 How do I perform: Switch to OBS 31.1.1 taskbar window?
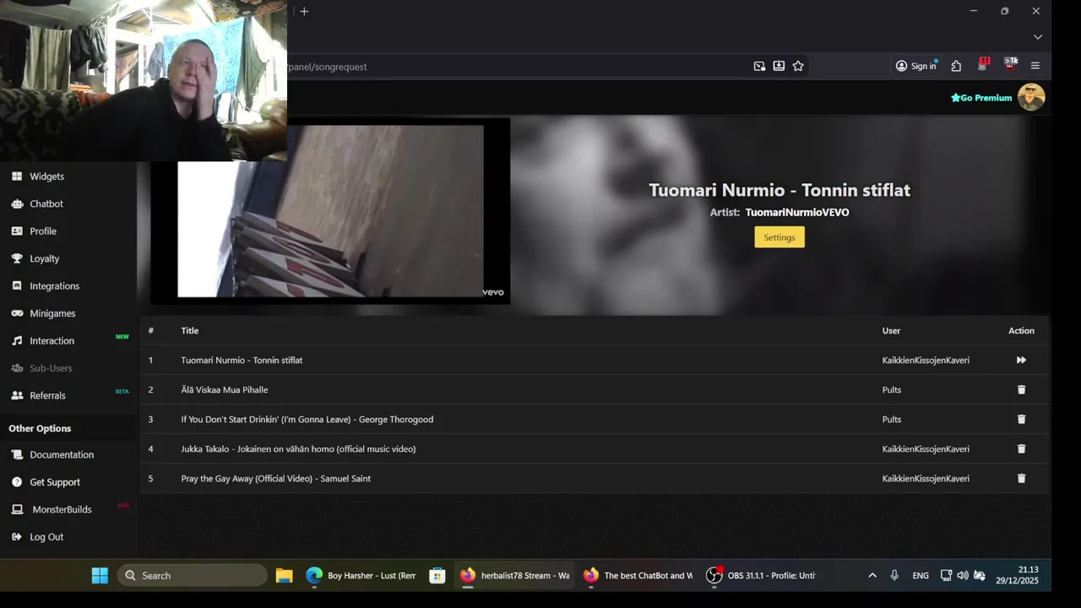(762, 575)
